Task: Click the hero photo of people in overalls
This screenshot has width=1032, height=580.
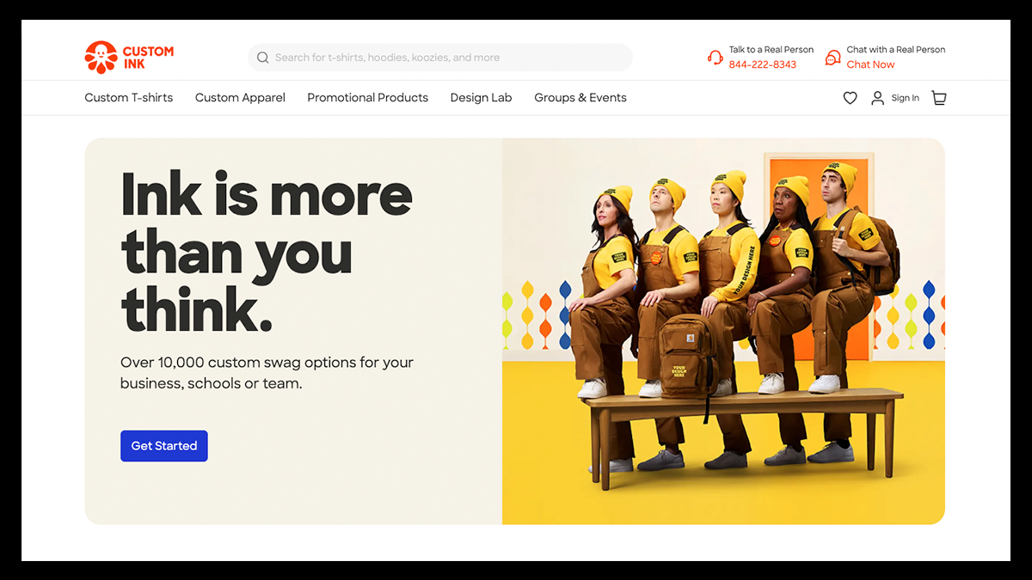Action: tap(723, 331)
